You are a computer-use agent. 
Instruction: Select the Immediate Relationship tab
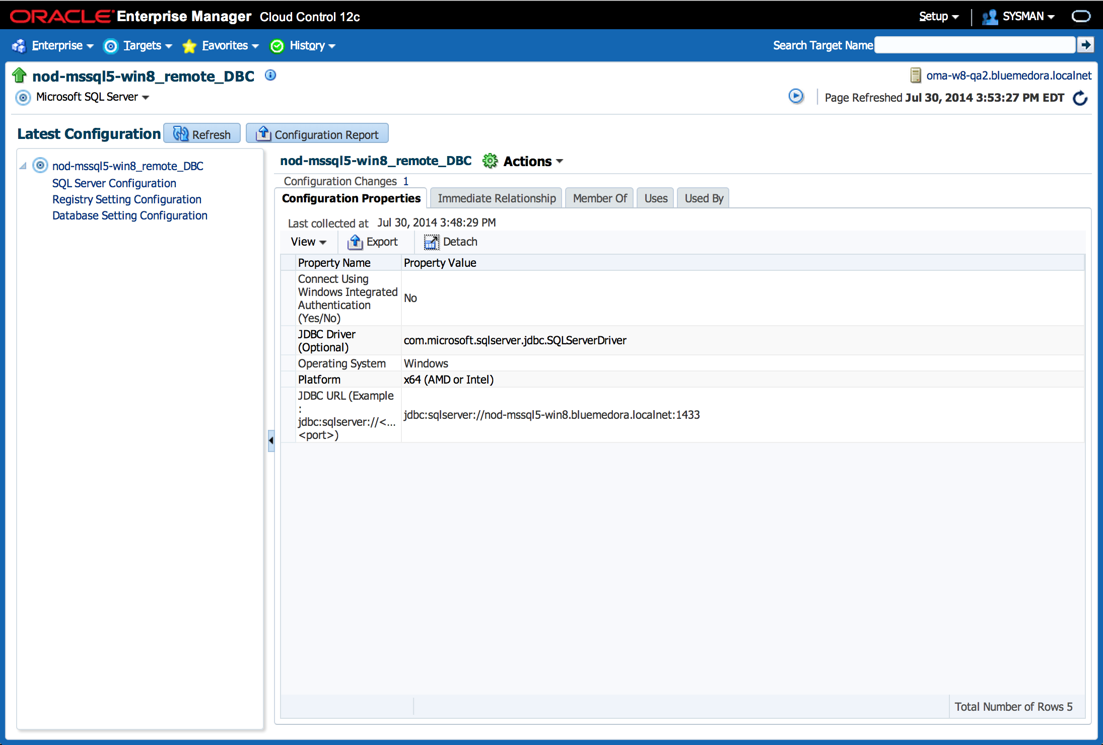[497, 198]
